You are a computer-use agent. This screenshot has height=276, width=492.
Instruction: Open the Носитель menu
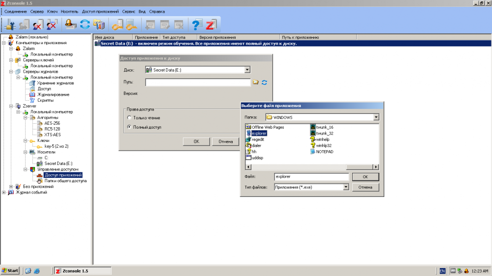69,12
